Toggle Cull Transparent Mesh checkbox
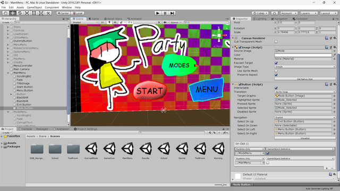The height and width of the screenshot is (191, 340). [x=276, y=42]
